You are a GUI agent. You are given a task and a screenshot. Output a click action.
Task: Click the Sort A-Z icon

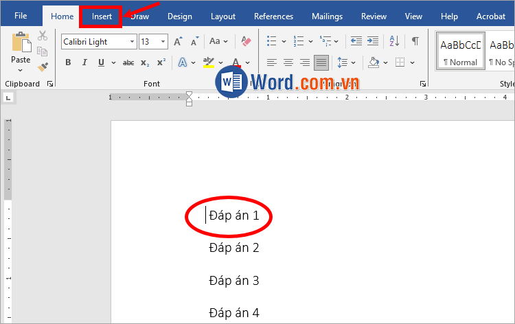click(x=395, y=41)
